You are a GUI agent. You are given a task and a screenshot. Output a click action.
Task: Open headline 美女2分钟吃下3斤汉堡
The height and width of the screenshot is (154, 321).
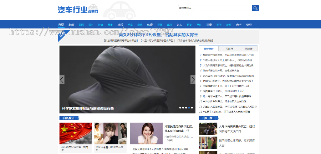tap(158, 34)
